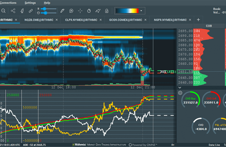Open the widget settings gear icon
Screen dimensions: 226x147
(x=180, y=93)
